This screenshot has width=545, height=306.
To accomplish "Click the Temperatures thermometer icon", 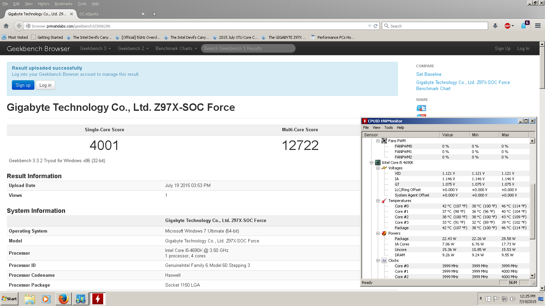I will tap(384, 201).
